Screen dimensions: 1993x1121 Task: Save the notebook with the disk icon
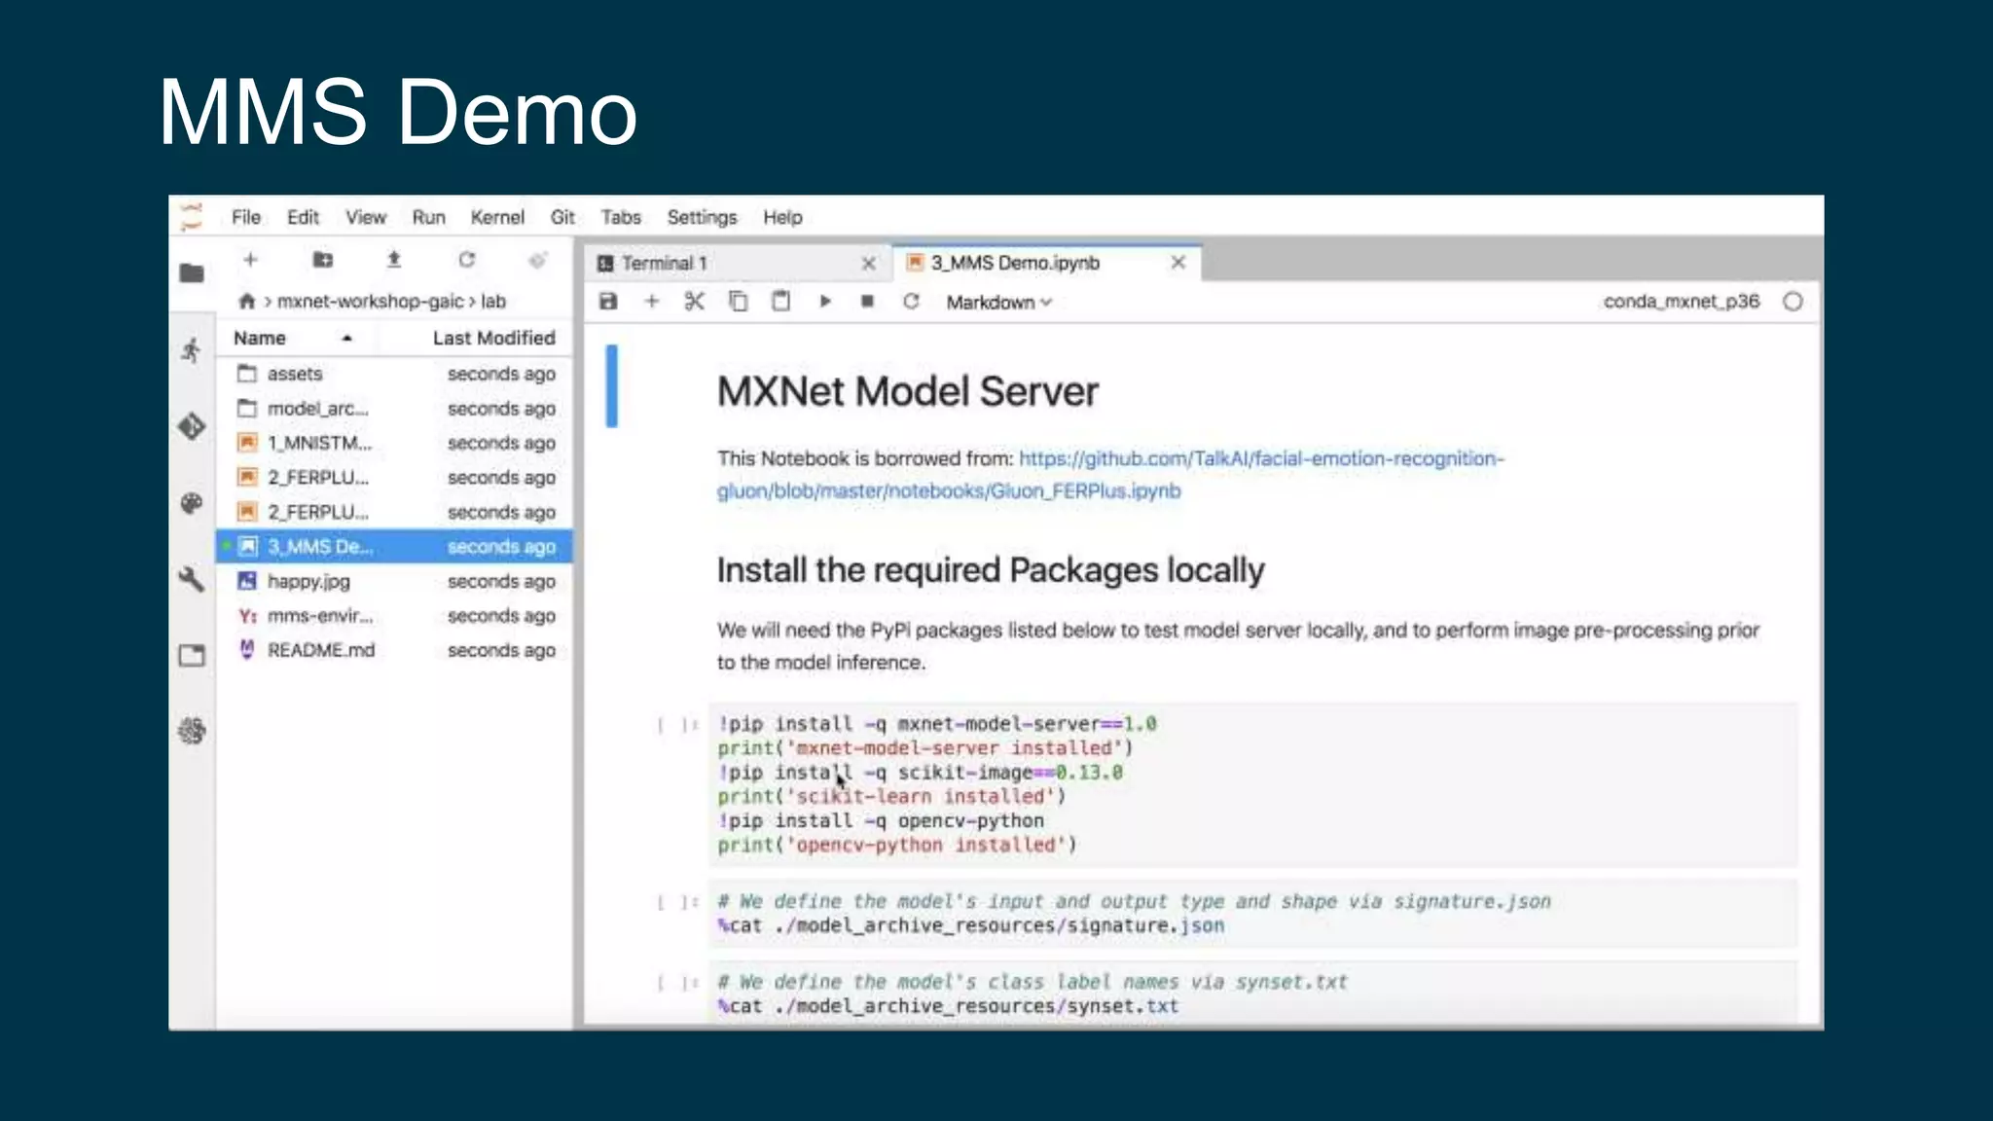(608, 302)
